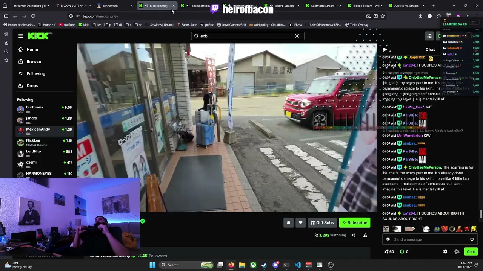The height and width of the screenshot is (271, 483).
Task: Open NickLee channel from Following list
Action: 45,142
